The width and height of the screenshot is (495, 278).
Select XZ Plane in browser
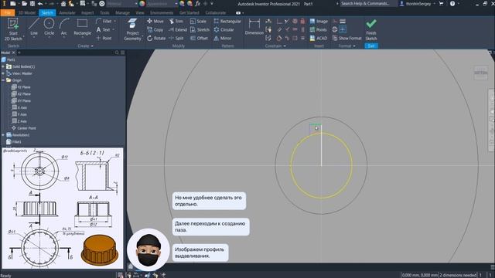[21, 94]
